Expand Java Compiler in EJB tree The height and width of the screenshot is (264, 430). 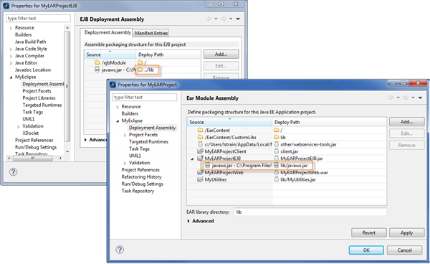11,56
